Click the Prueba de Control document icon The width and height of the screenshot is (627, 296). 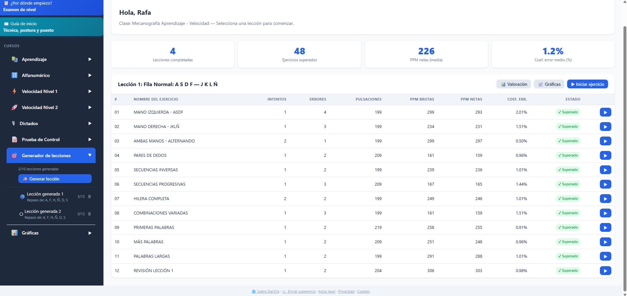coord(14,139)
